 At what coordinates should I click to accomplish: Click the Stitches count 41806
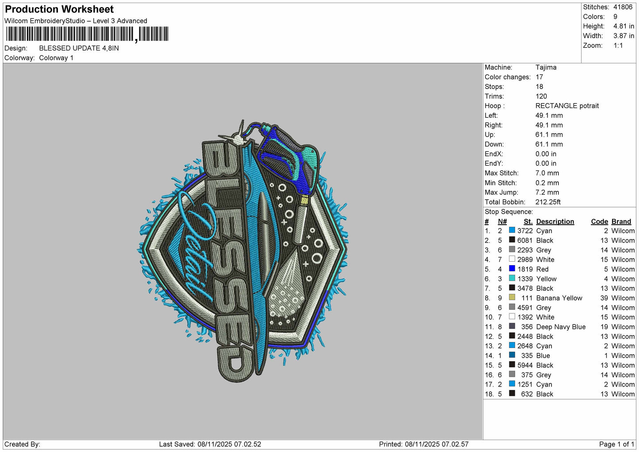(623, 7)
